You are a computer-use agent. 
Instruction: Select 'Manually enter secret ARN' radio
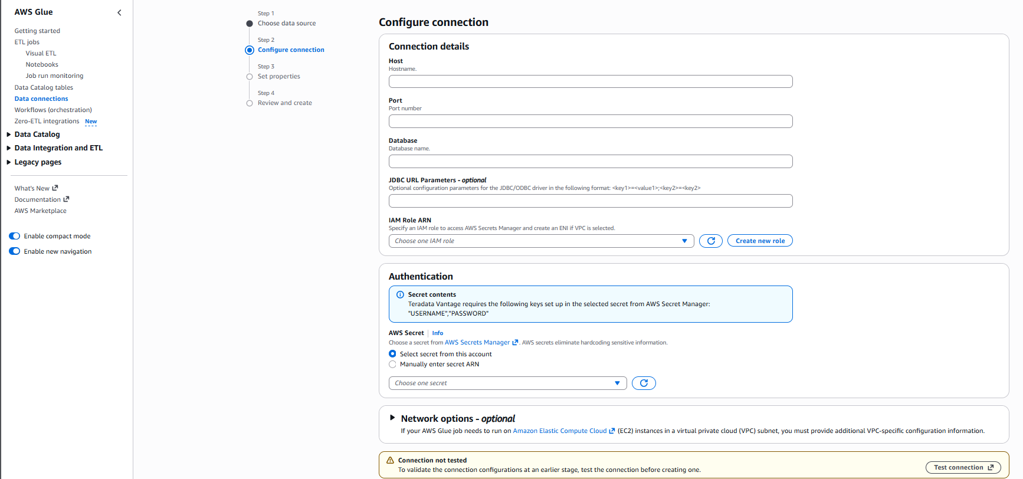tap(392, 364)
